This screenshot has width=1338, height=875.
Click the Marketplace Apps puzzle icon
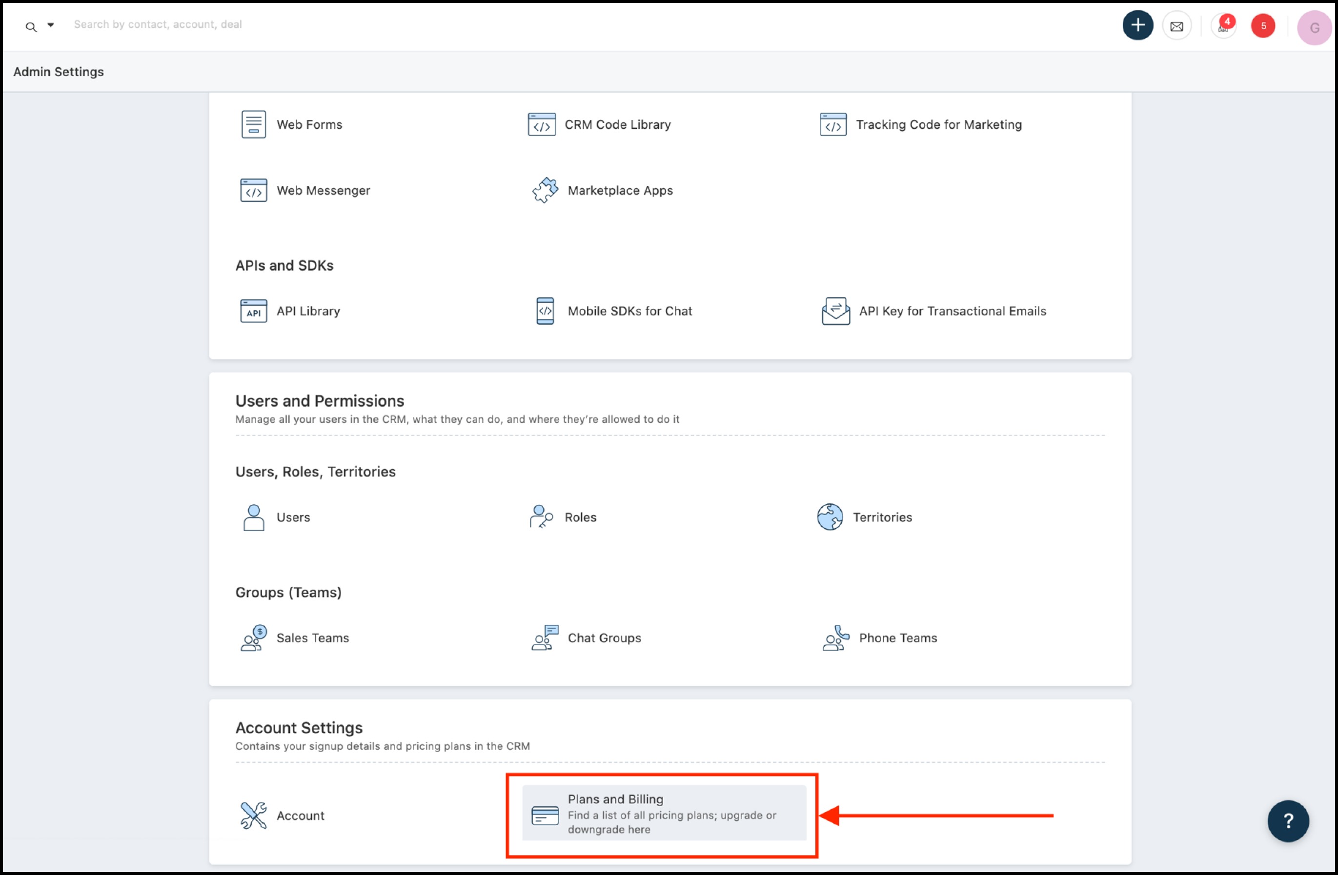545,190
